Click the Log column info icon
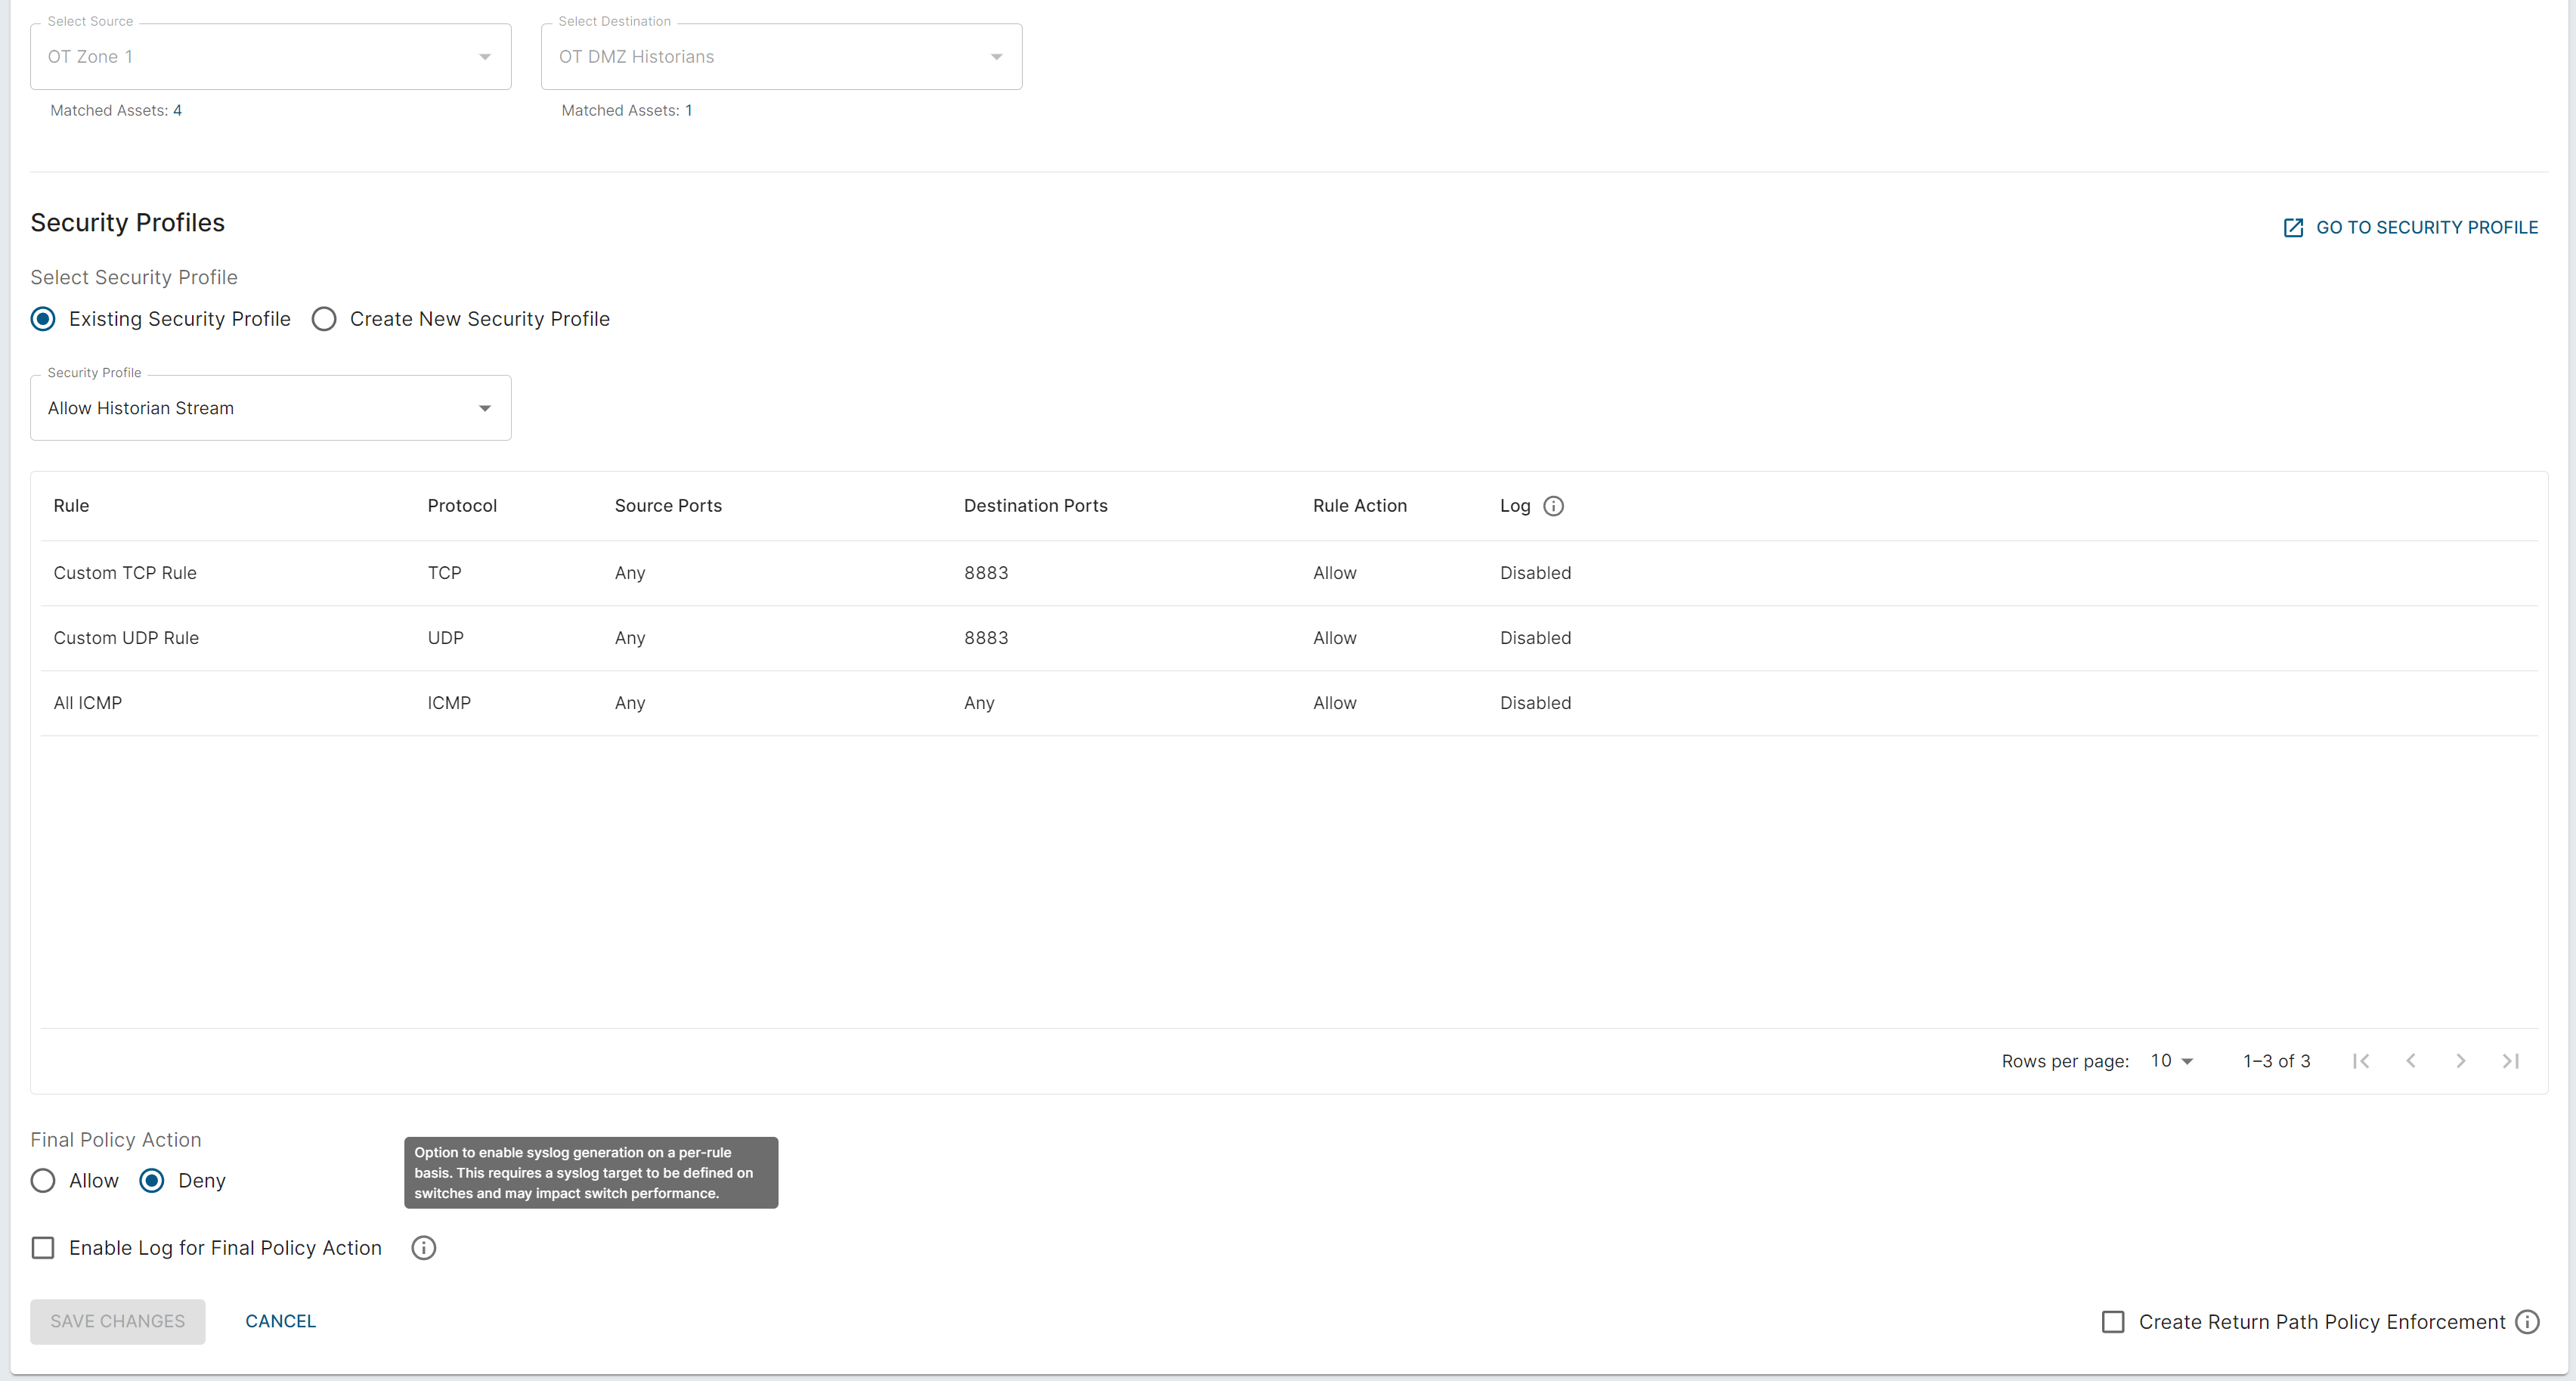 click(x=1553, y=506)
